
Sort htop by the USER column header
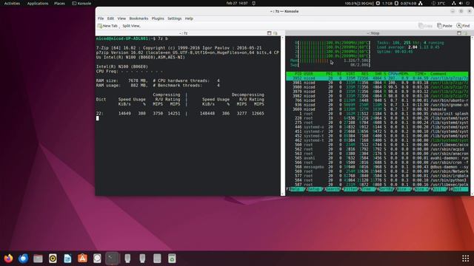click(308, 74)
